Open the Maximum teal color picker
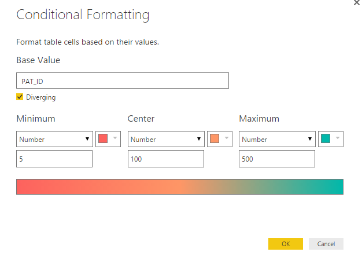Viewport: 362px width, 263px height. [x=331, y=139]
